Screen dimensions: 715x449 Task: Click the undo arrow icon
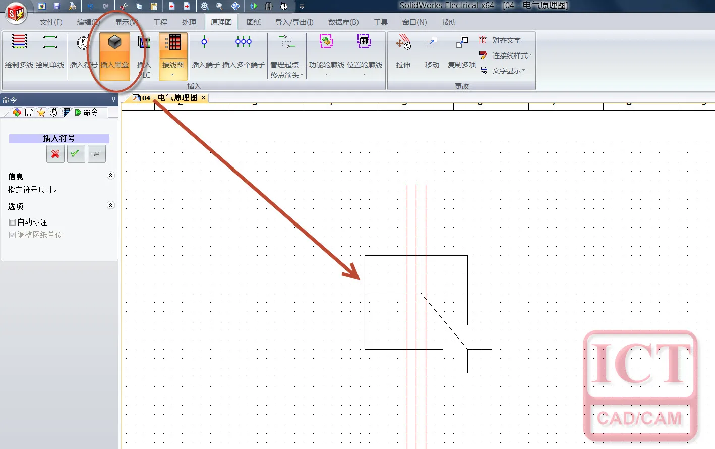click(x=90, y=6)
